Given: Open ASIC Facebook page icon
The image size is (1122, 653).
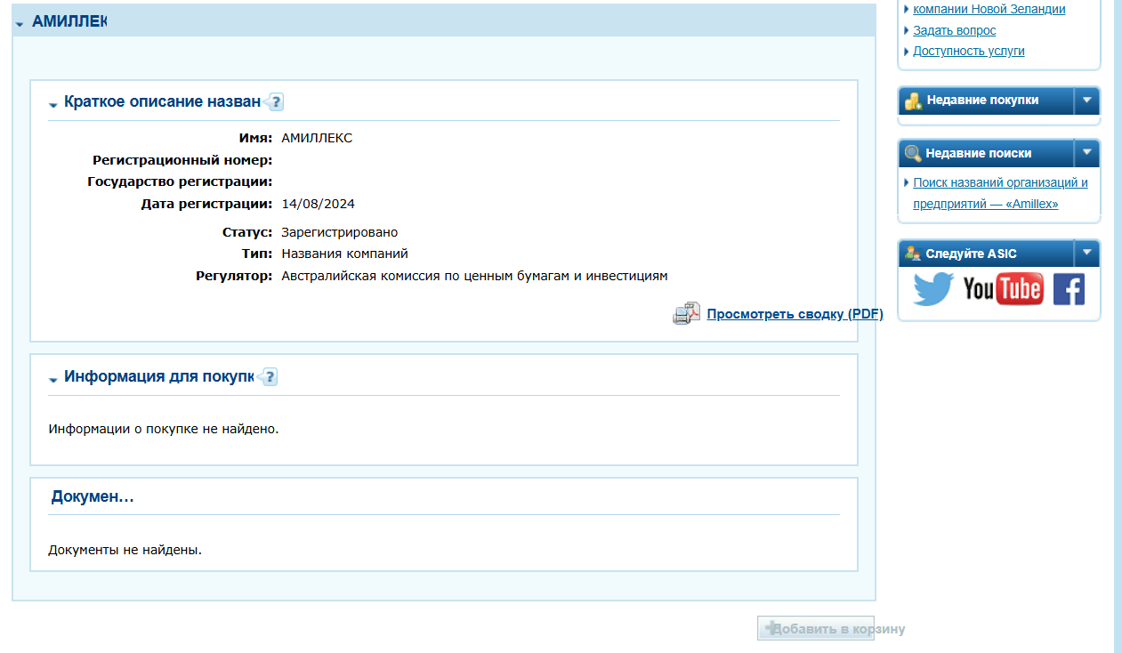Looking at the screenshot, I should [1069, 289].
